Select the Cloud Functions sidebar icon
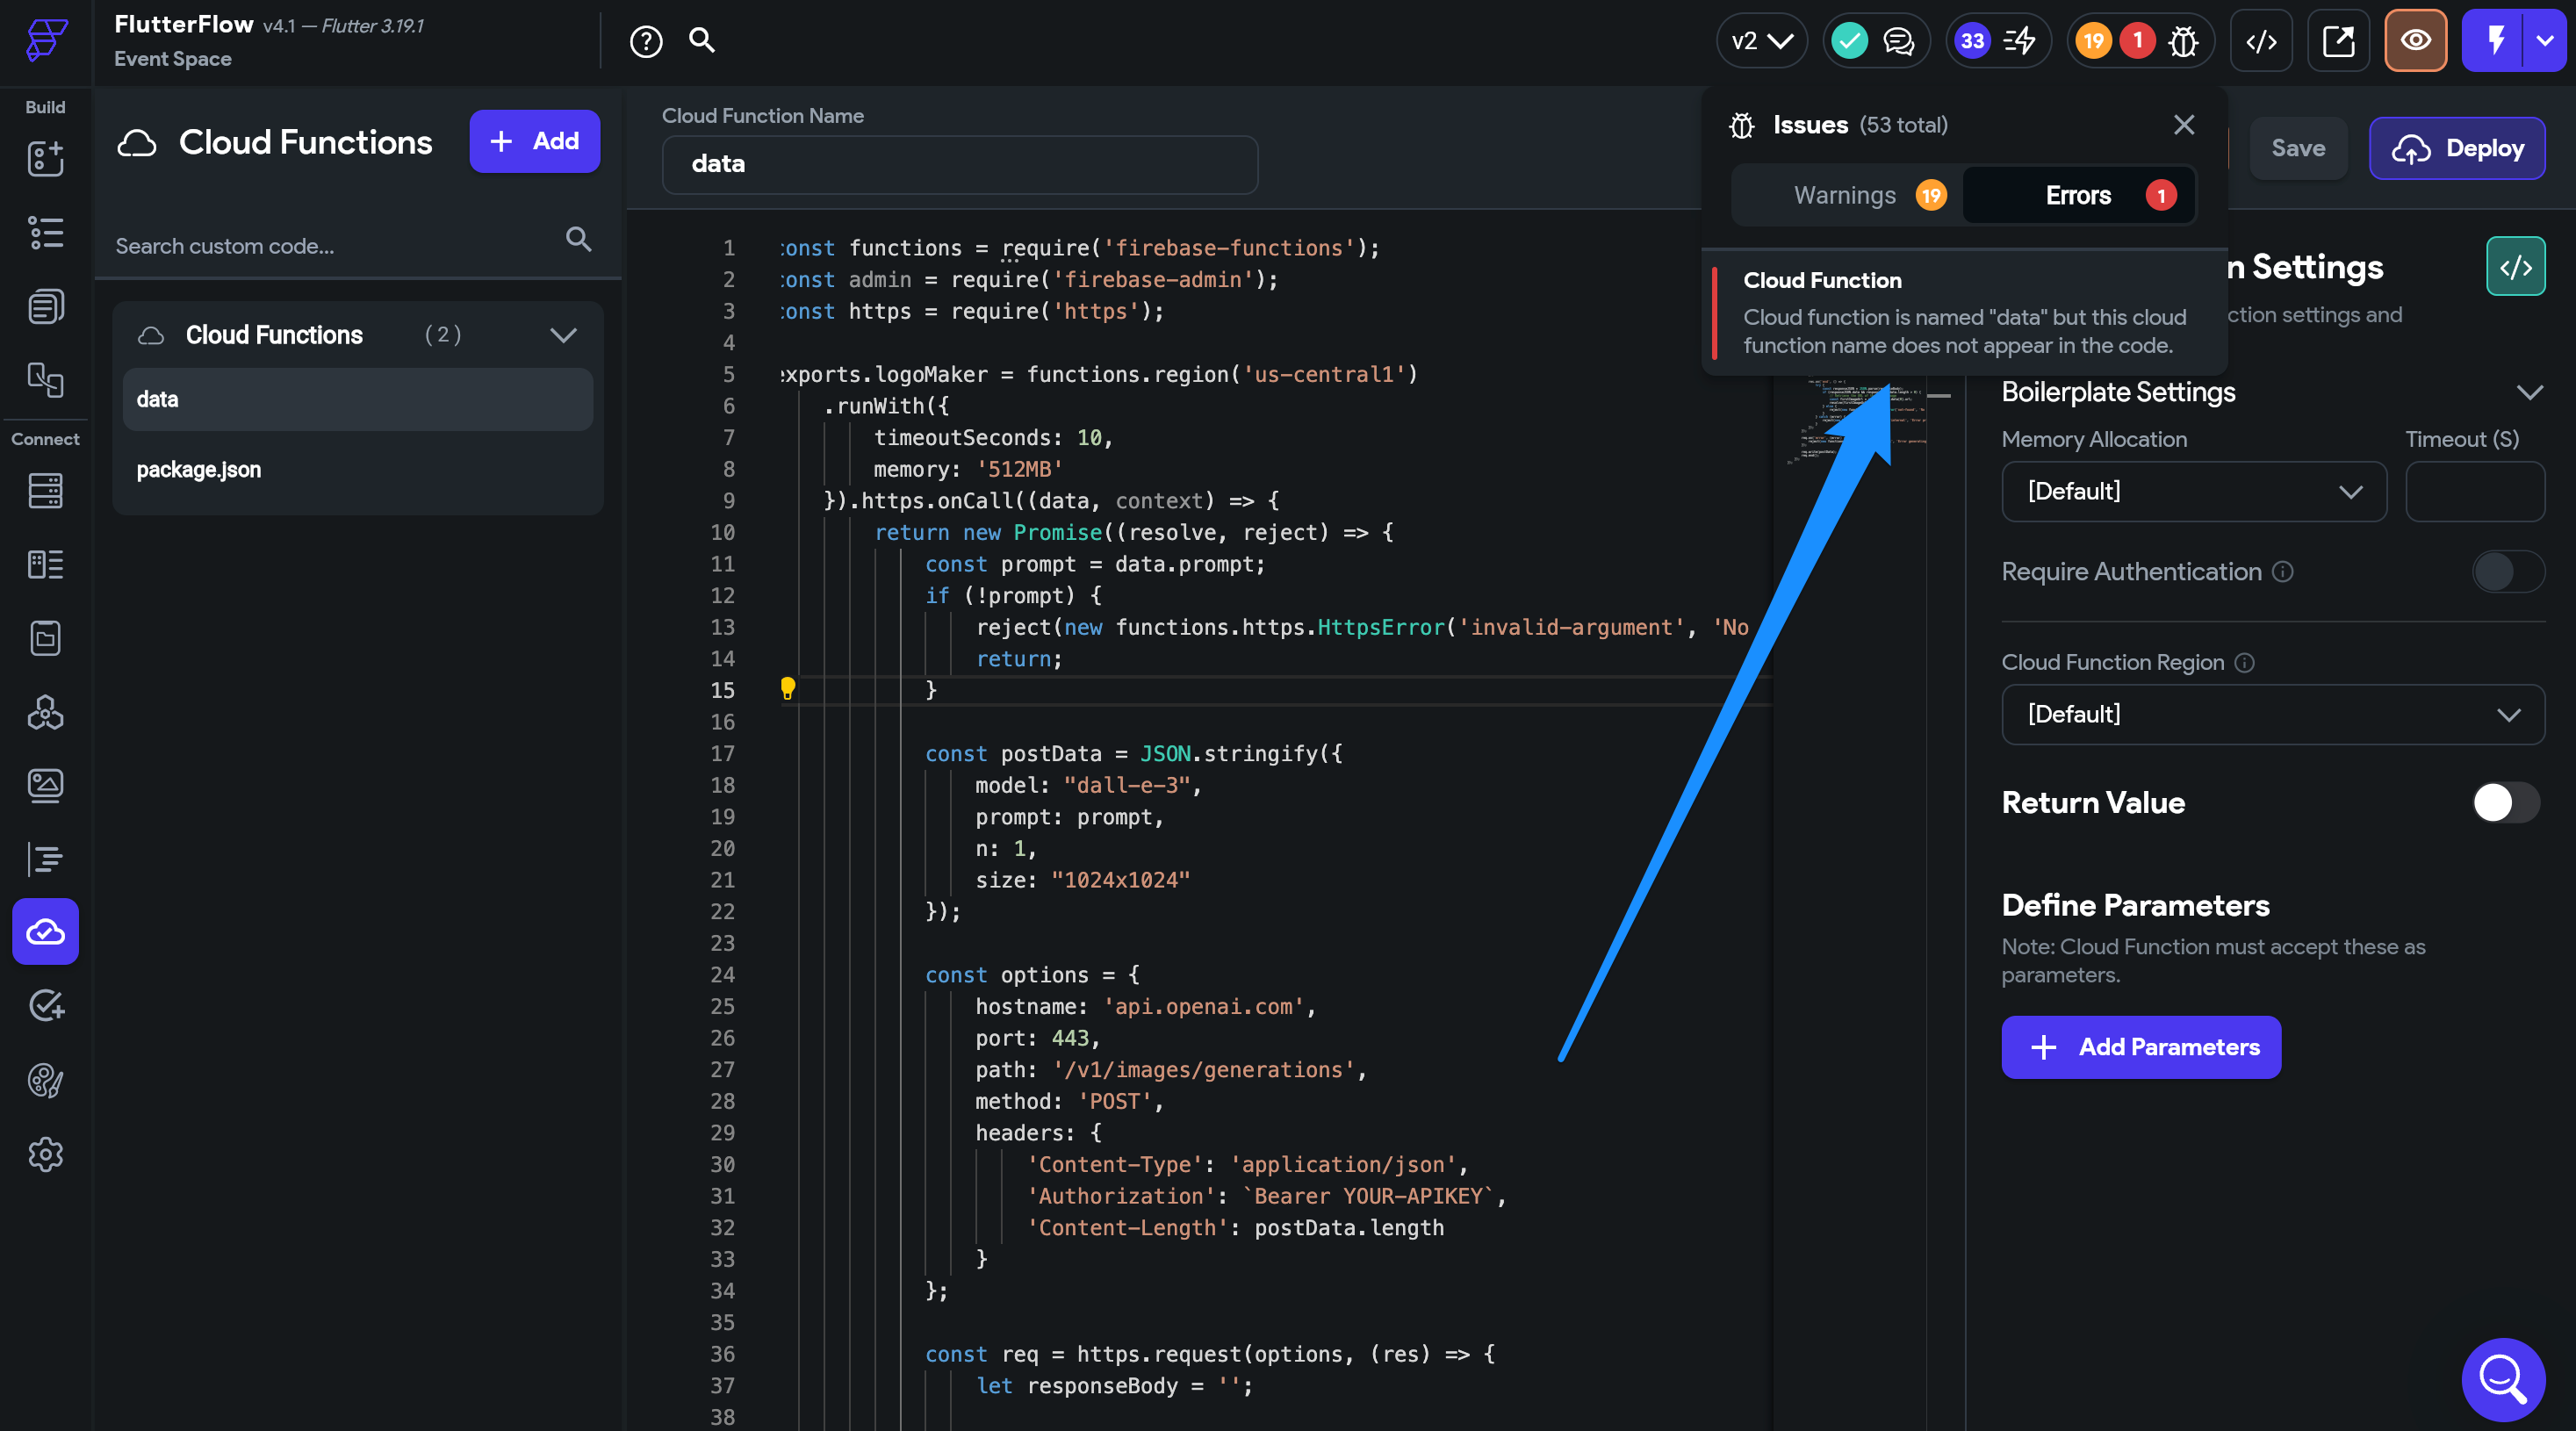This screenshot has width=2576, height=1431. pos(45,931)
